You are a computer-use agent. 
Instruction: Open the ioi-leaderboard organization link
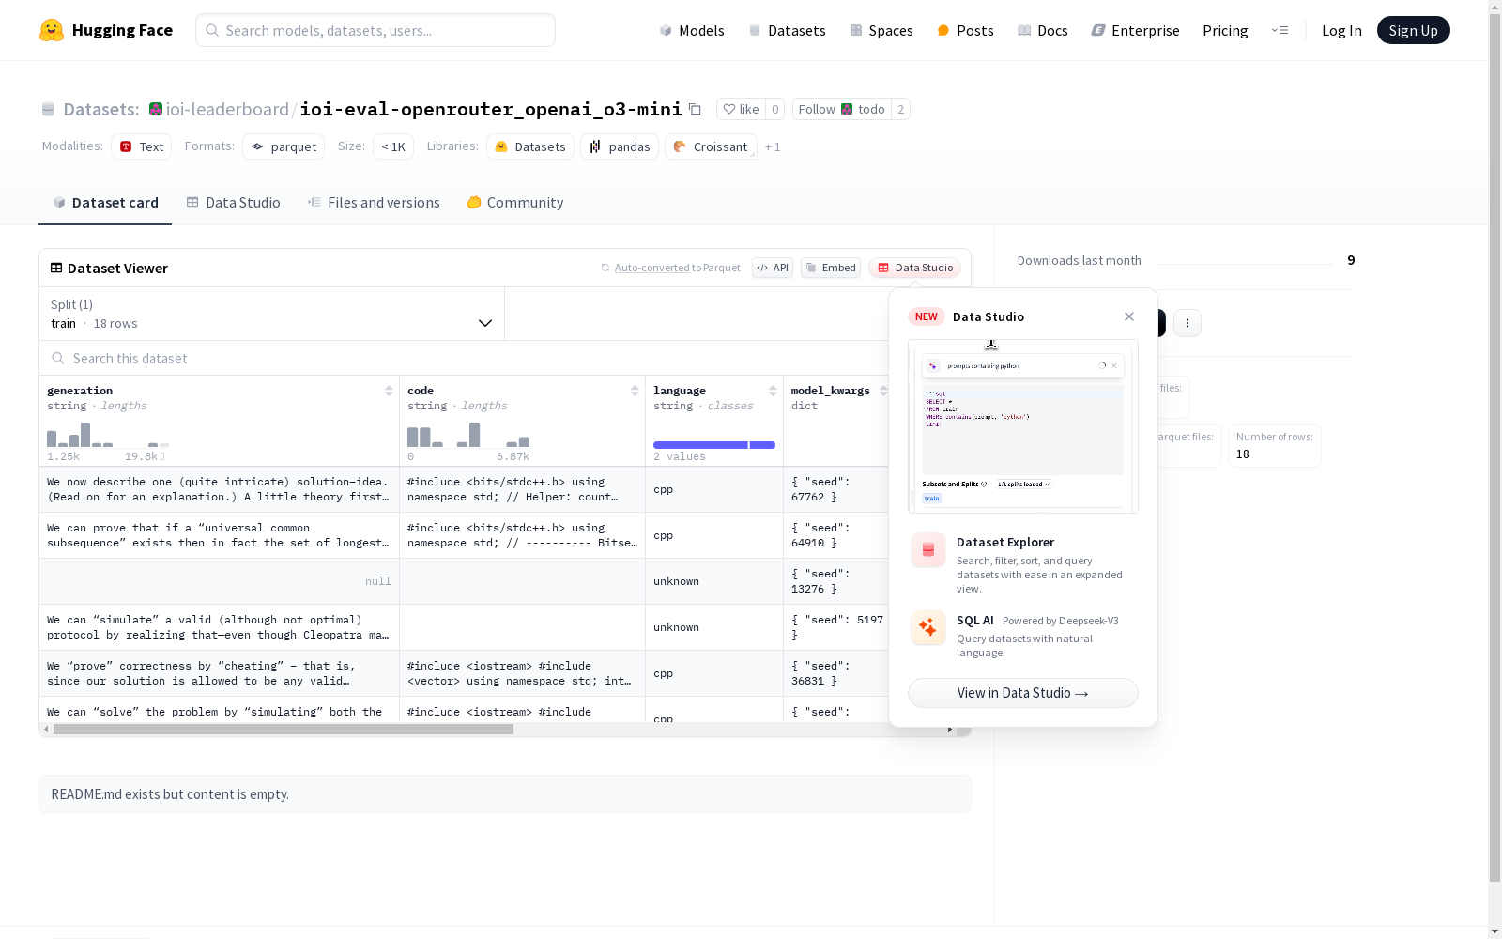point(227,109)
